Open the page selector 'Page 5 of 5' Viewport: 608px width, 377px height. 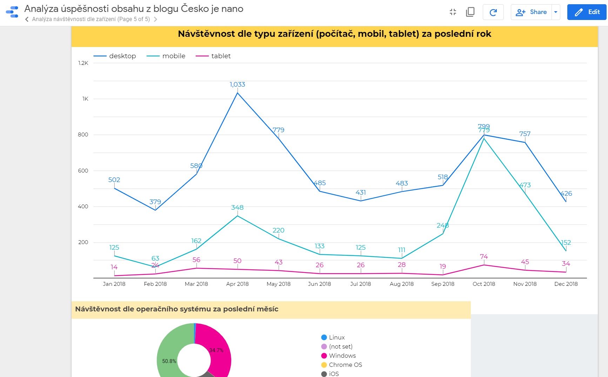click(91, 19)
